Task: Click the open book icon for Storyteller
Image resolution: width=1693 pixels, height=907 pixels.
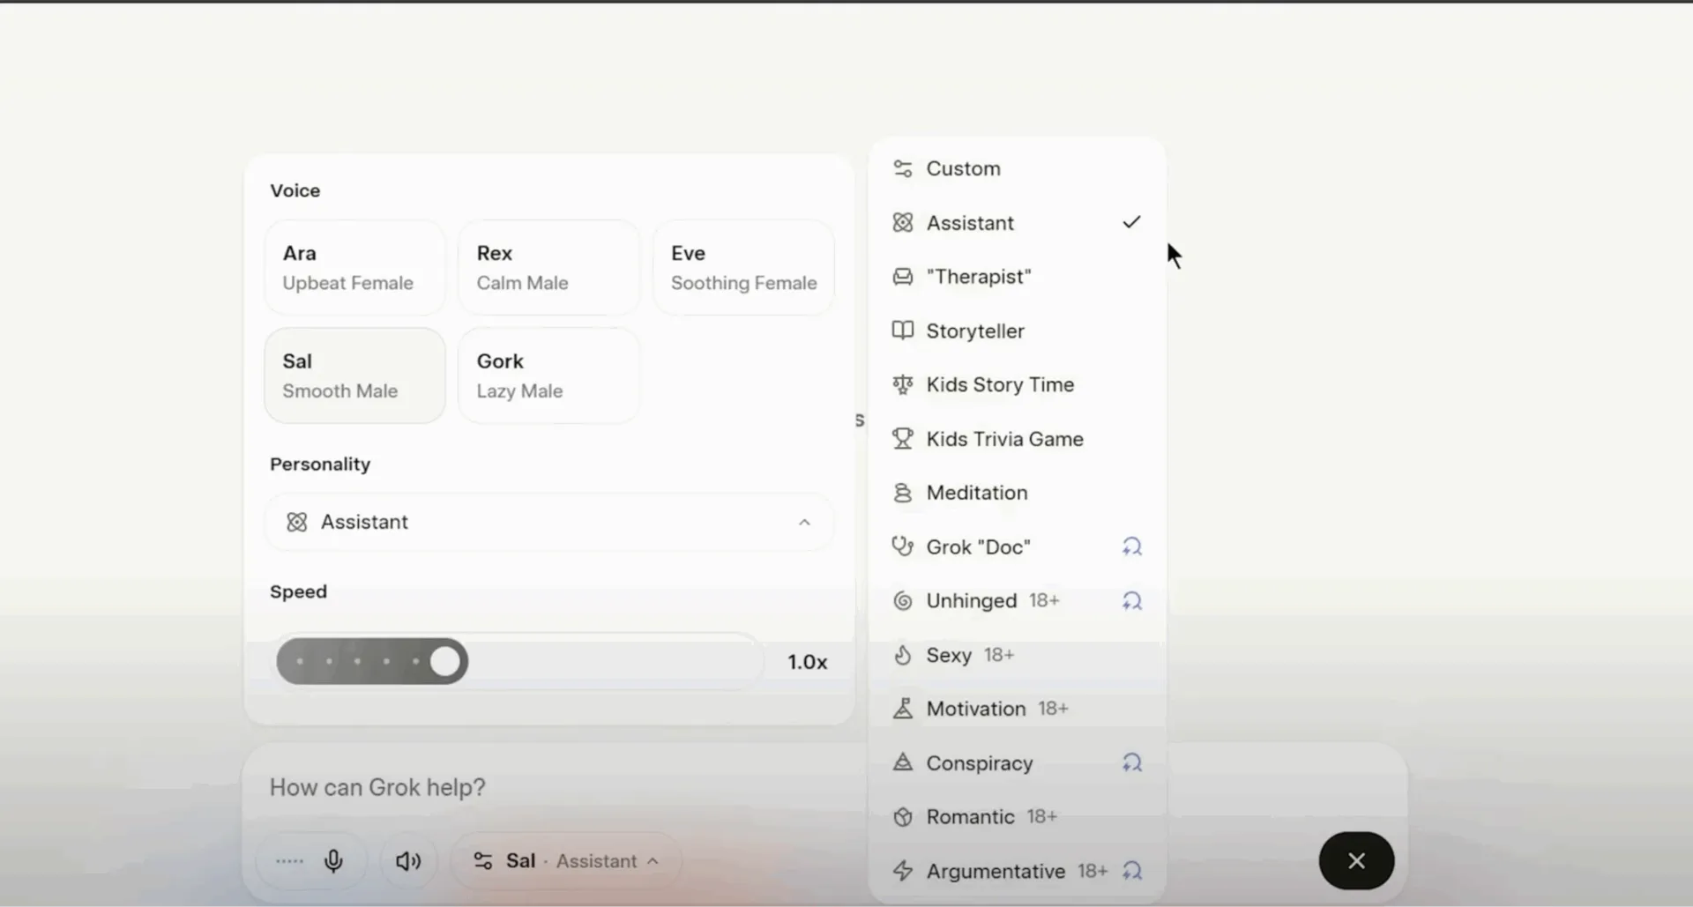Action: pyautogui.click(x=902, y=331)
